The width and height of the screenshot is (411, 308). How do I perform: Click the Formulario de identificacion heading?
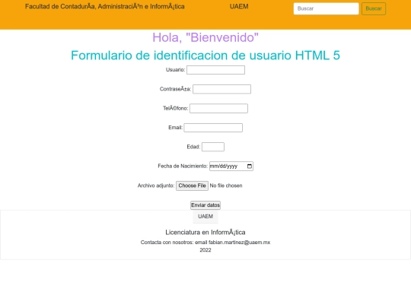205,56
